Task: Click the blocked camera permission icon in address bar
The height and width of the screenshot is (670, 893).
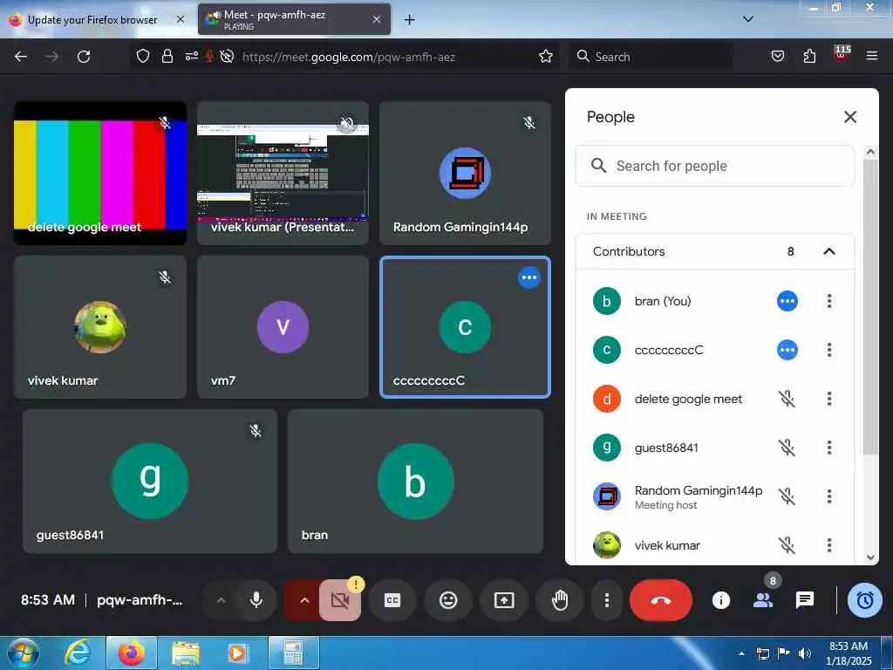Action: [227, 57]
